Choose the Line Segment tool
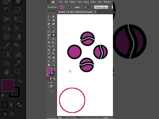 click(x=54, y=28)
